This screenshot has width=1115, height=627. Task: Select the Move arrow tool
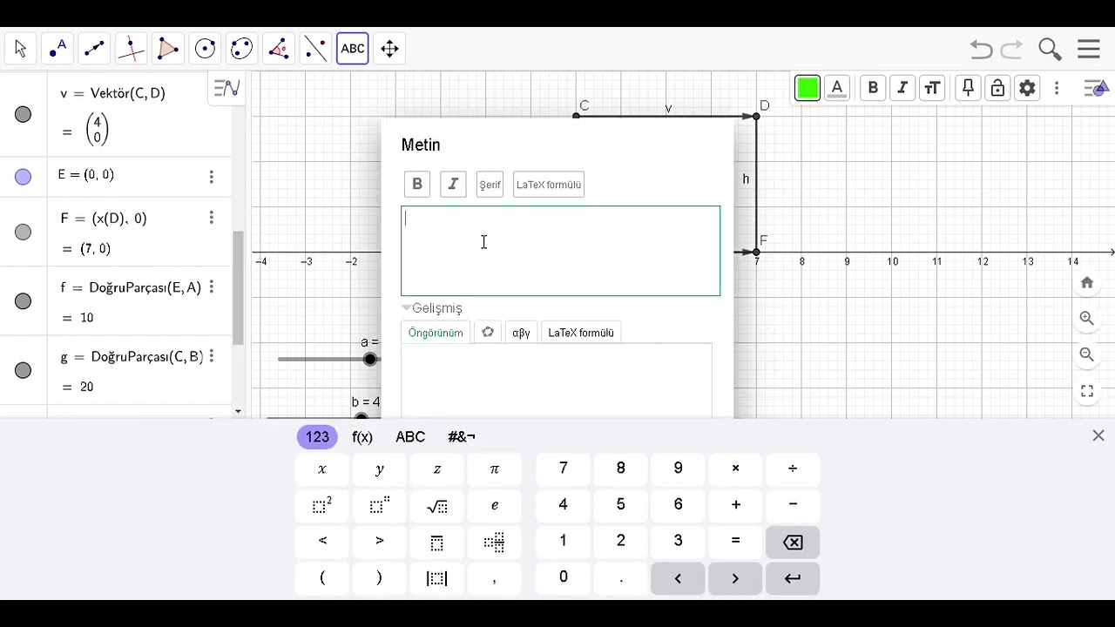[x=21, y=49]
